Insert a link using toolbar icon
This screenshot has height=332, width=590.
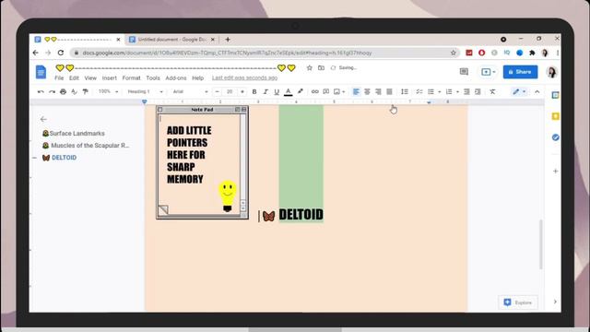coord(315,91)
